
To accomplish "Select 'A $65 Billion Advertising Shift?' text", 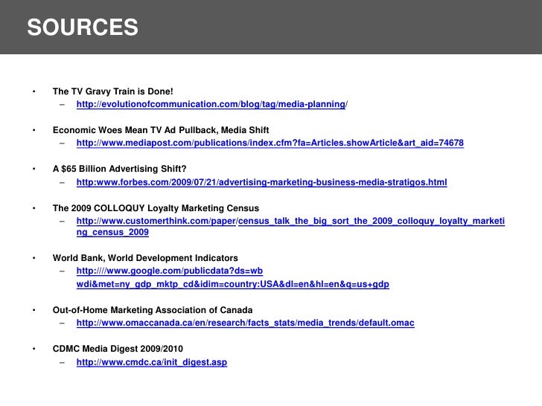I will pos(119,169).
